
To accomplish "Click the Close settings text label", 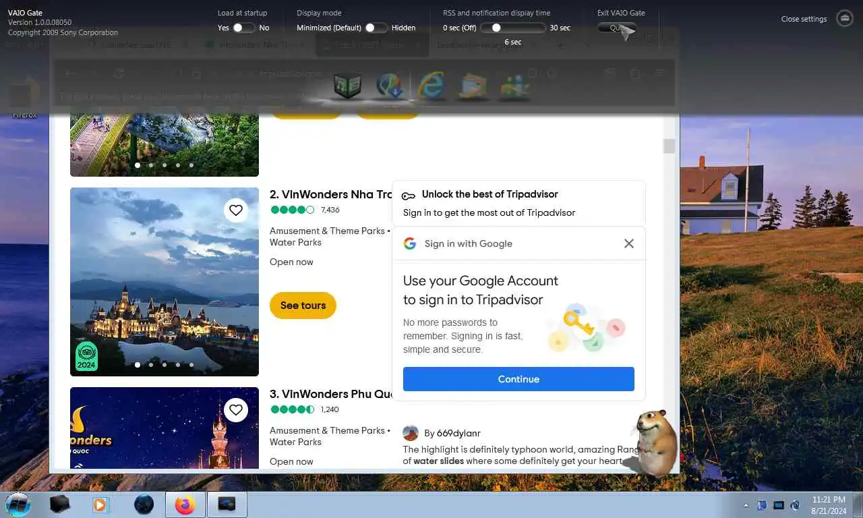I will (x=804, y=19).
